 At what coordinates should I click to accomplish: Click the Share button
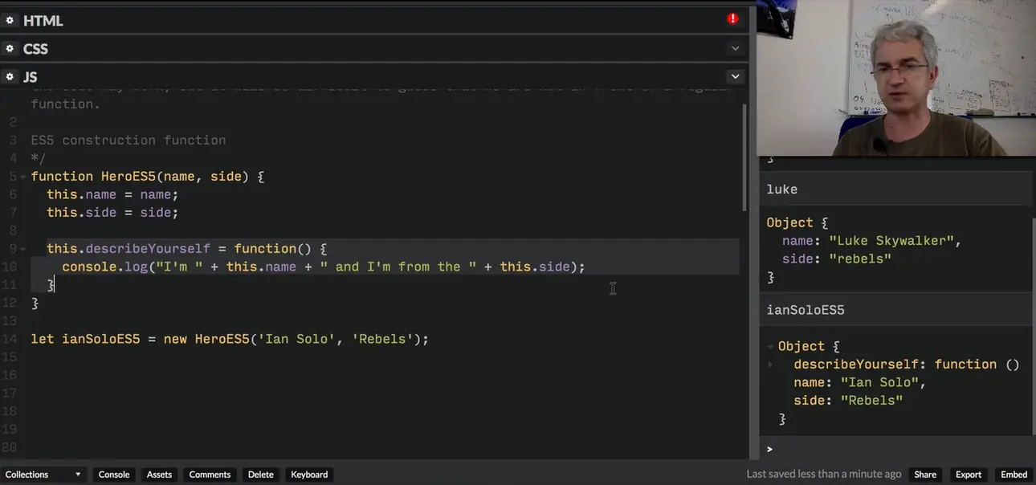[x=925, y=475]
